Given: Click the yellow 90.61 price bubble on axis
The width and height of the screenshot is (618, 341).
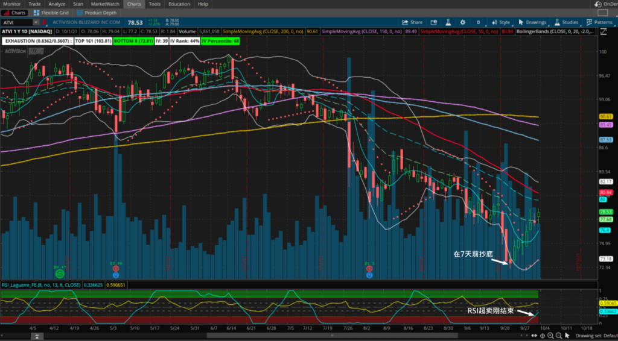Looking at the screenshot, I should 605,116.
